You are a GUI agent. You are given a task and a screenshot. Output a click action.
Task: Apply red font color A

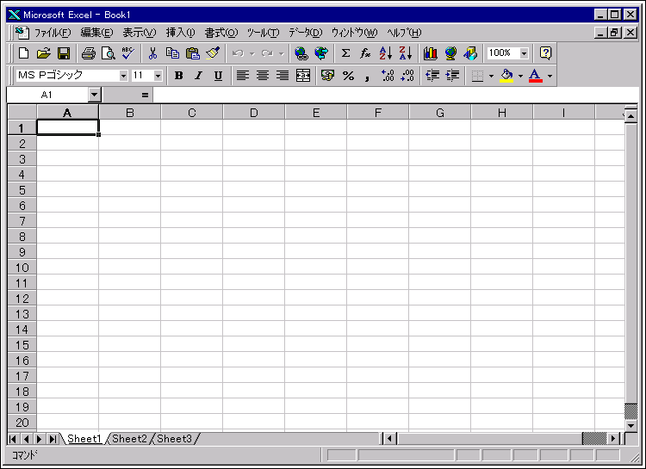coord(535,76)
